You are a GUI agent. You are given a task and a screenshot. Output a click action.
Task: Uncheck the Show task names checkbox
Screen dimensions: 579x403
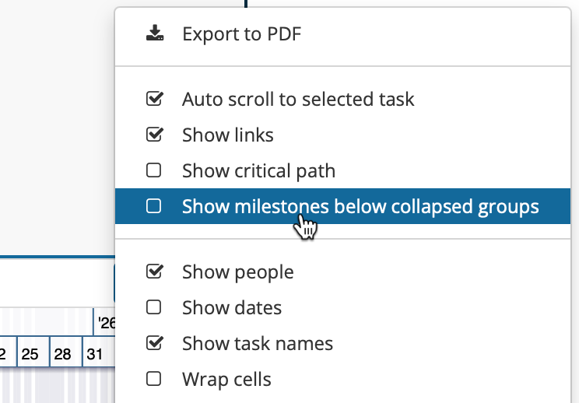[x=154, y=343]
